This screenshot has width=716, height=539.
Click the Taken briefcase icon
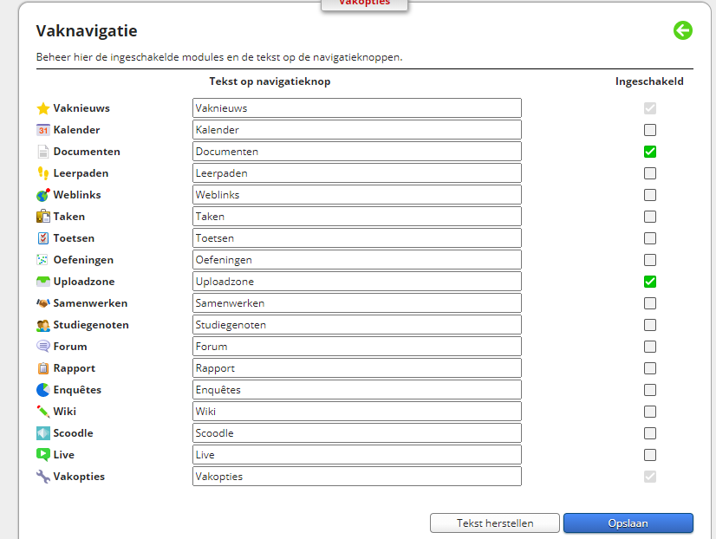(43, 217)
